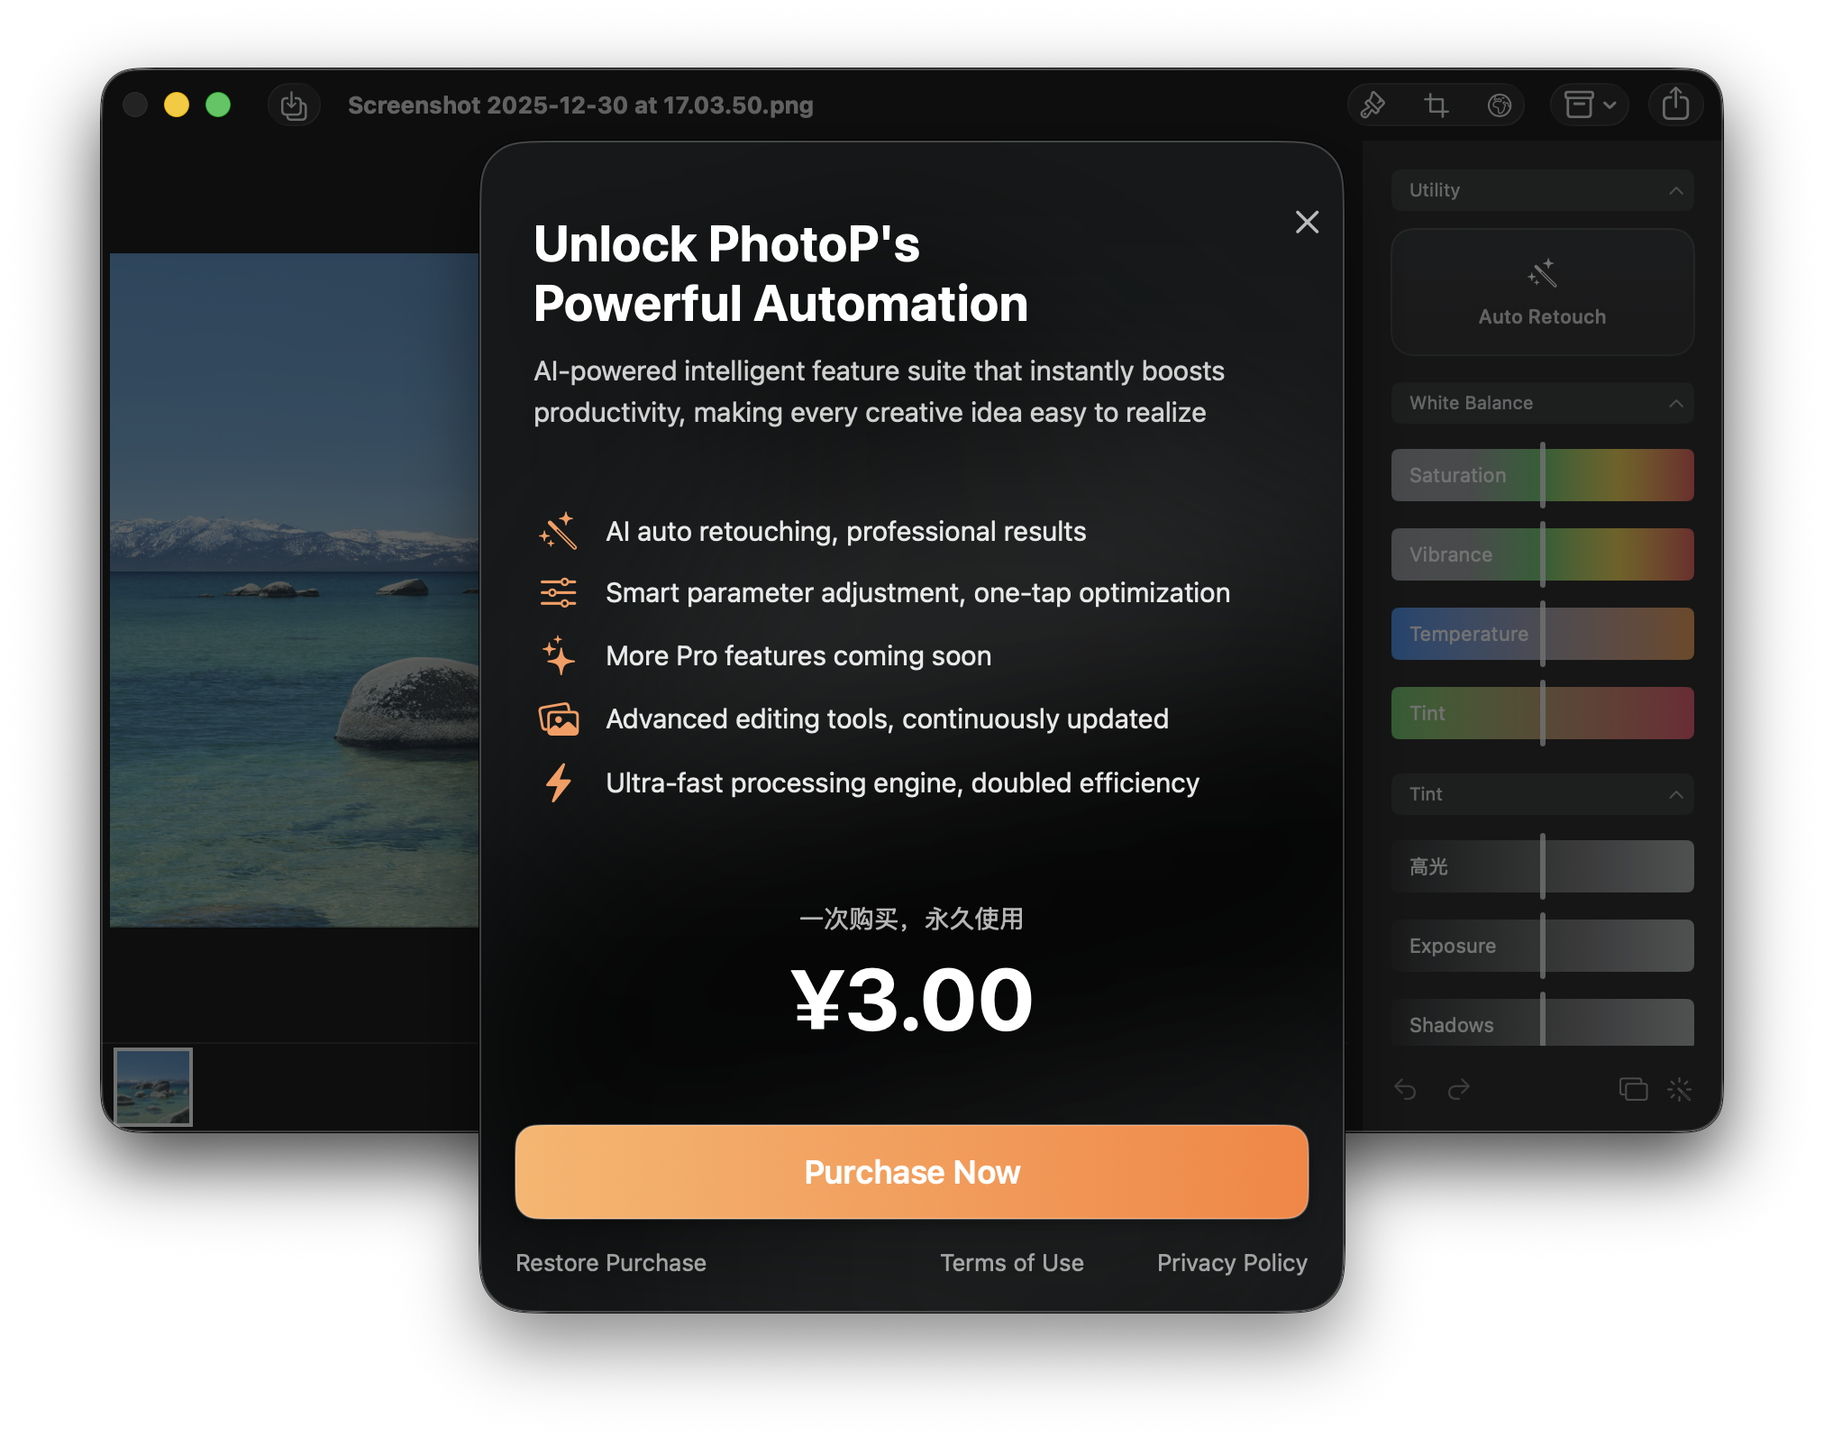This screenshot has width=1824, height=1446.
Task: Click the import image icon in title bar
Action: coord(294,105)
